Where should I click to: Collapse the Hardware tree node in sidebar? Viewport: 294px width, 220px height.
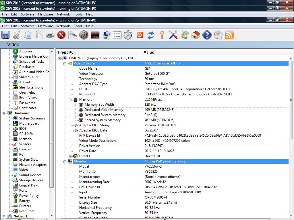(x=4, y=113)
